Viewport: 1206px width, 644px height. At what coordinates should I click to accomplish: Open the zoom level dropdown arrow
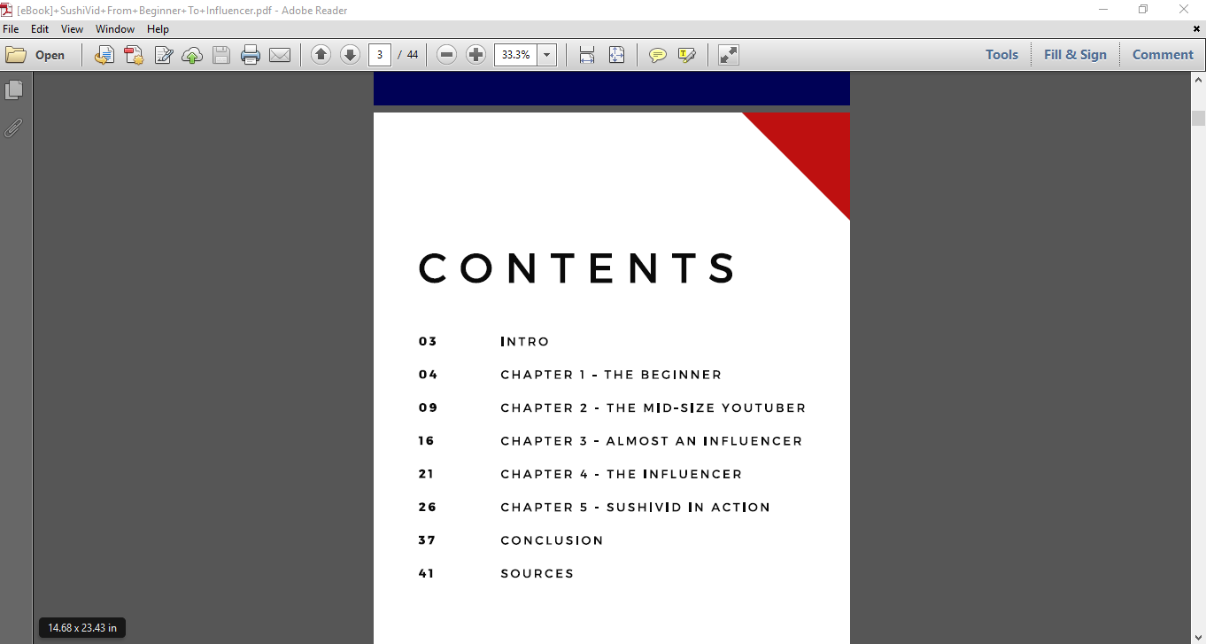[x=547, y=55]
